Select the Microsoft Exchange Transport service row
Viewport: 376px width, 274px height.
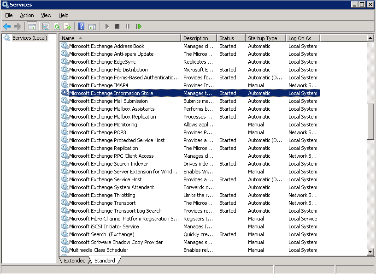coord(102,203)
